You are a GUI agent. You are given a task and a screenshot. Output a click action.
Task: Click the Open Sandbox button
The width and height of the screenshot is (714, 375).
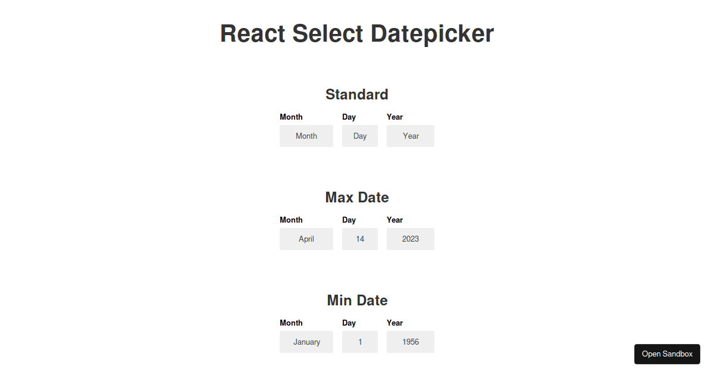pyautogui.click(x=667, y=354)
